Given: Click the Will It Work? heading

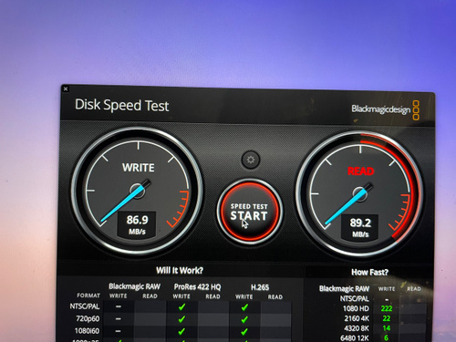Looking at the screenshot, I should (180, 271).
